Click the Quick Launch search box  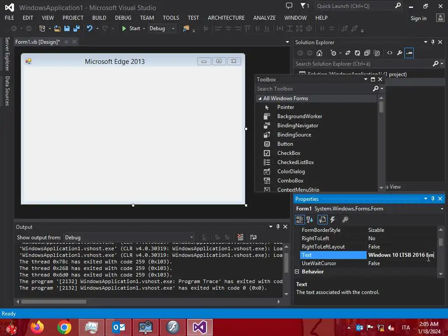coord(355,6)
